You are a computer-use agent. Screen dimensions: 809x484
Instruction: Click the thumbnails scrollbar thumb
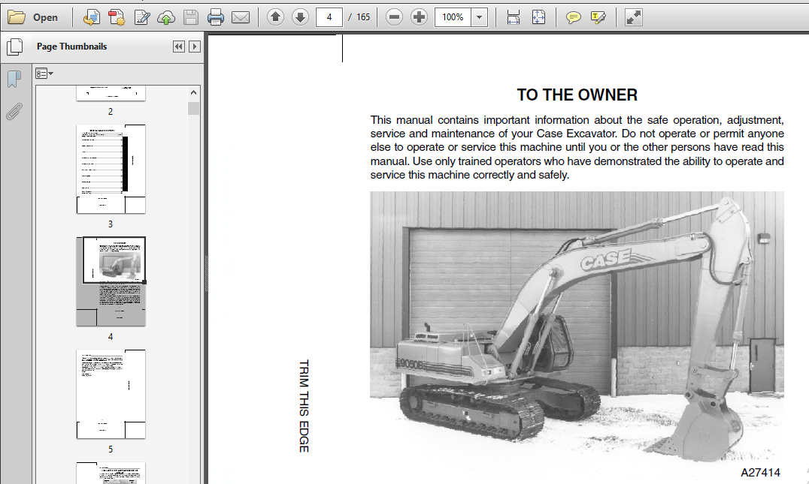[193, 108]
